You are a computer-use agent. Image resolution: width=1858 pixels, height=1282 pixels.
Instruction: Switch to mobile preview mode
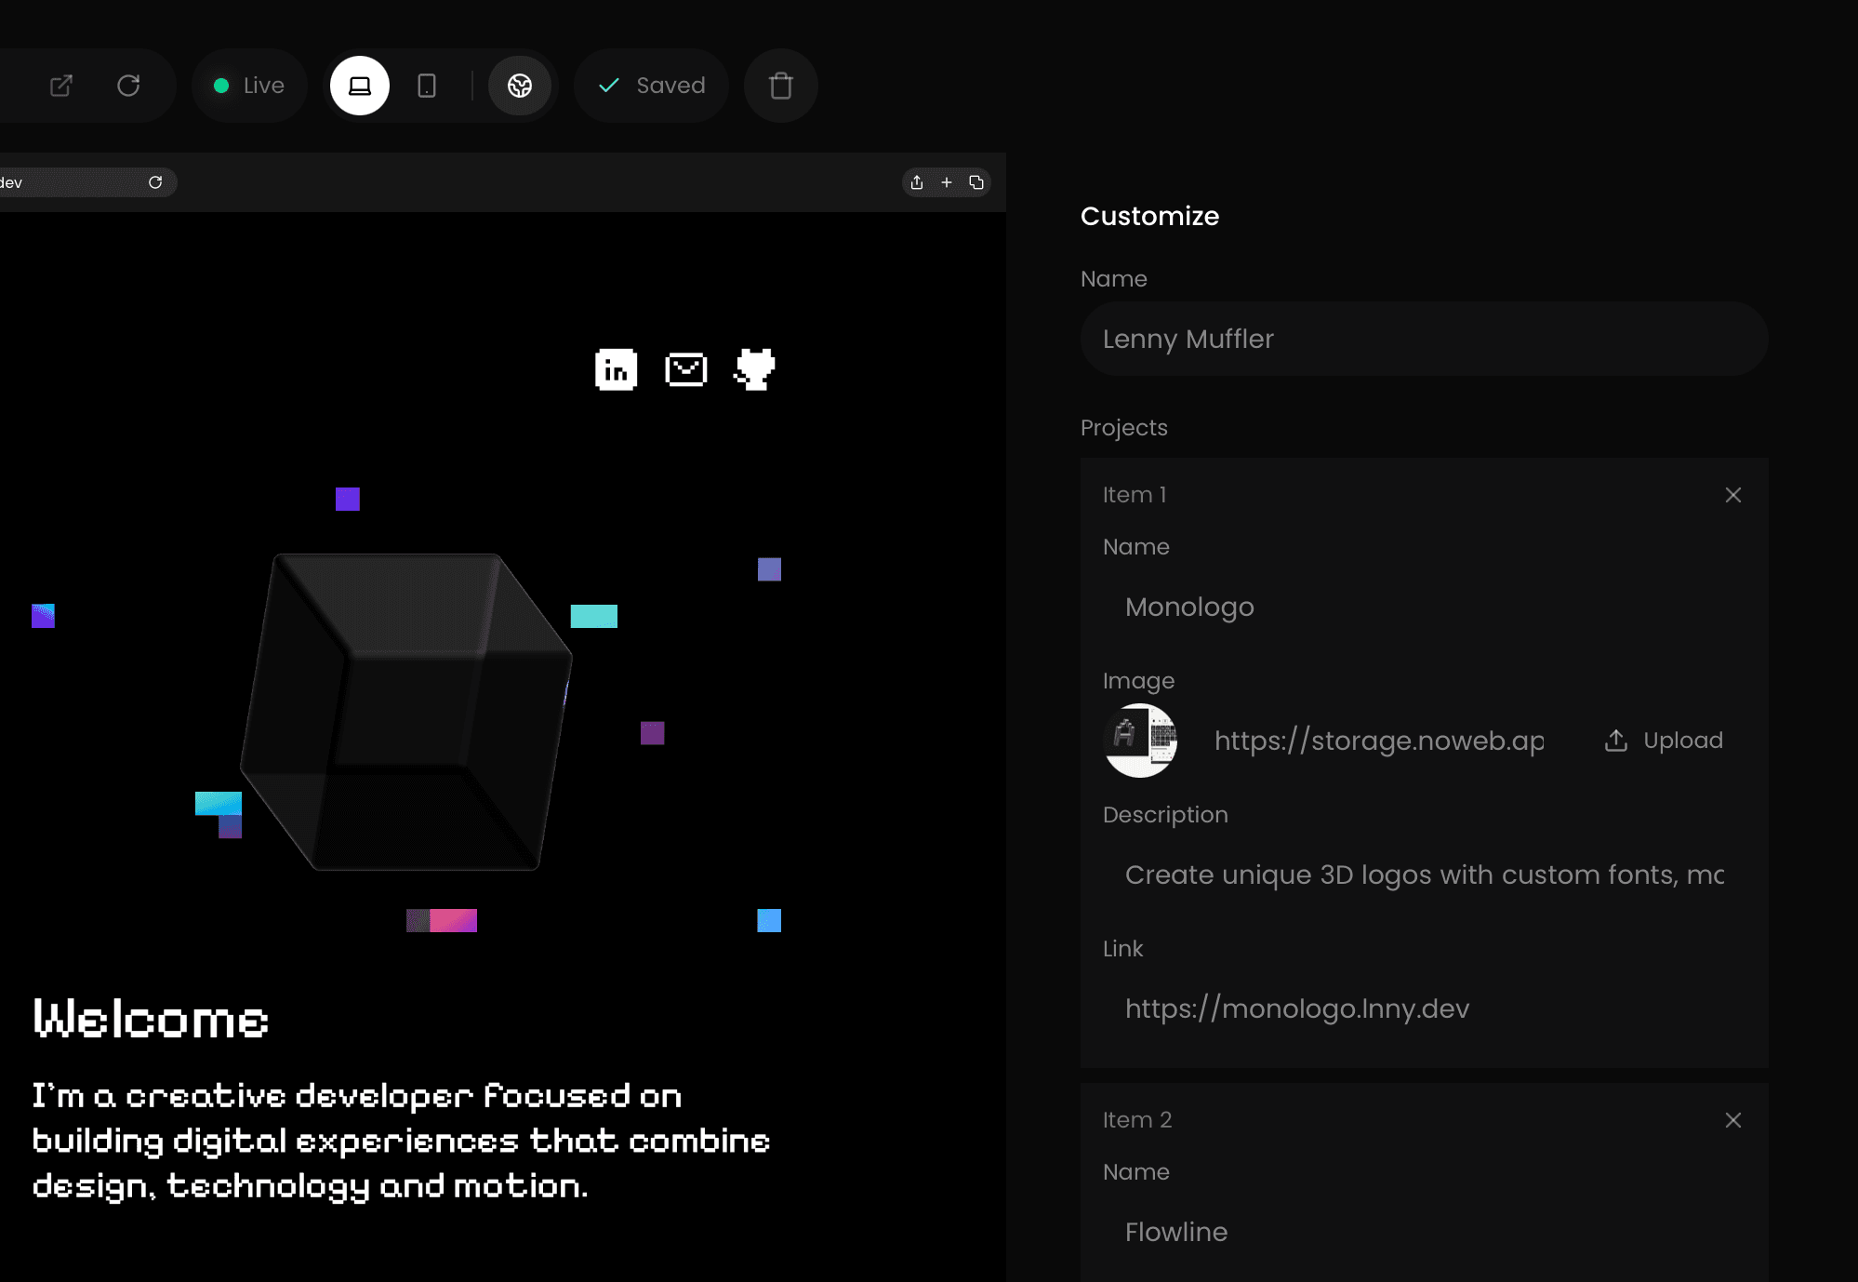pos(427,86)
